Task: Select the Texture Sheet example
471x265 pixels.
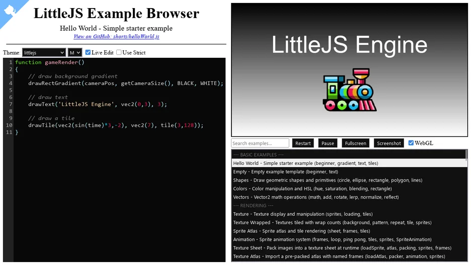Action: (x=348, y=248)
